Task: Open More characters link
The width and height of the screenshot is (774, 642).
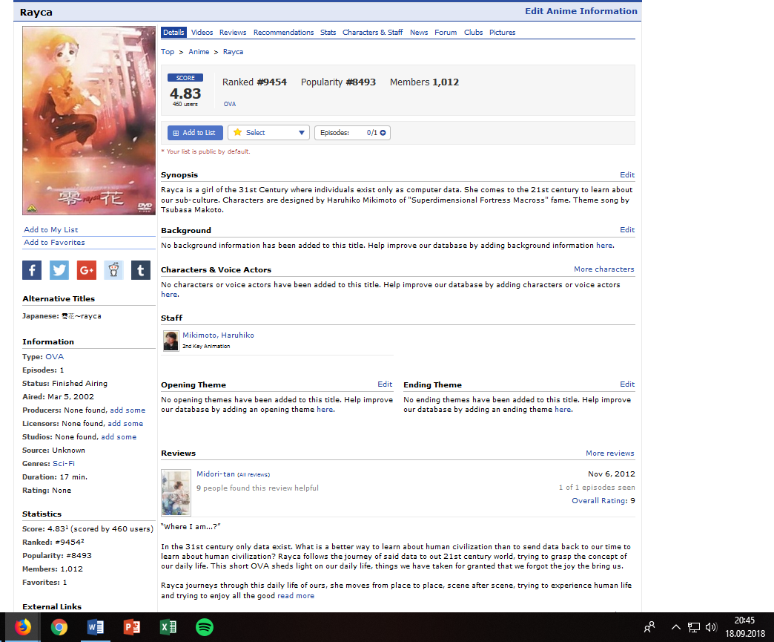Action: (x=603, y=269)
